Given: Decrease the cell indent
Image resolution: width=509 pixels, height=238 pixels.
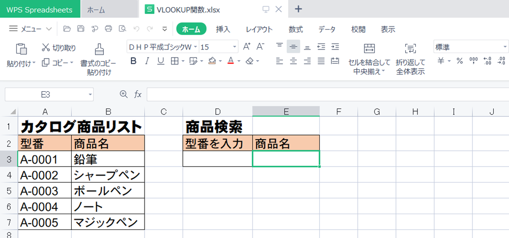Looking at the screenshot, I should [321, 46].
